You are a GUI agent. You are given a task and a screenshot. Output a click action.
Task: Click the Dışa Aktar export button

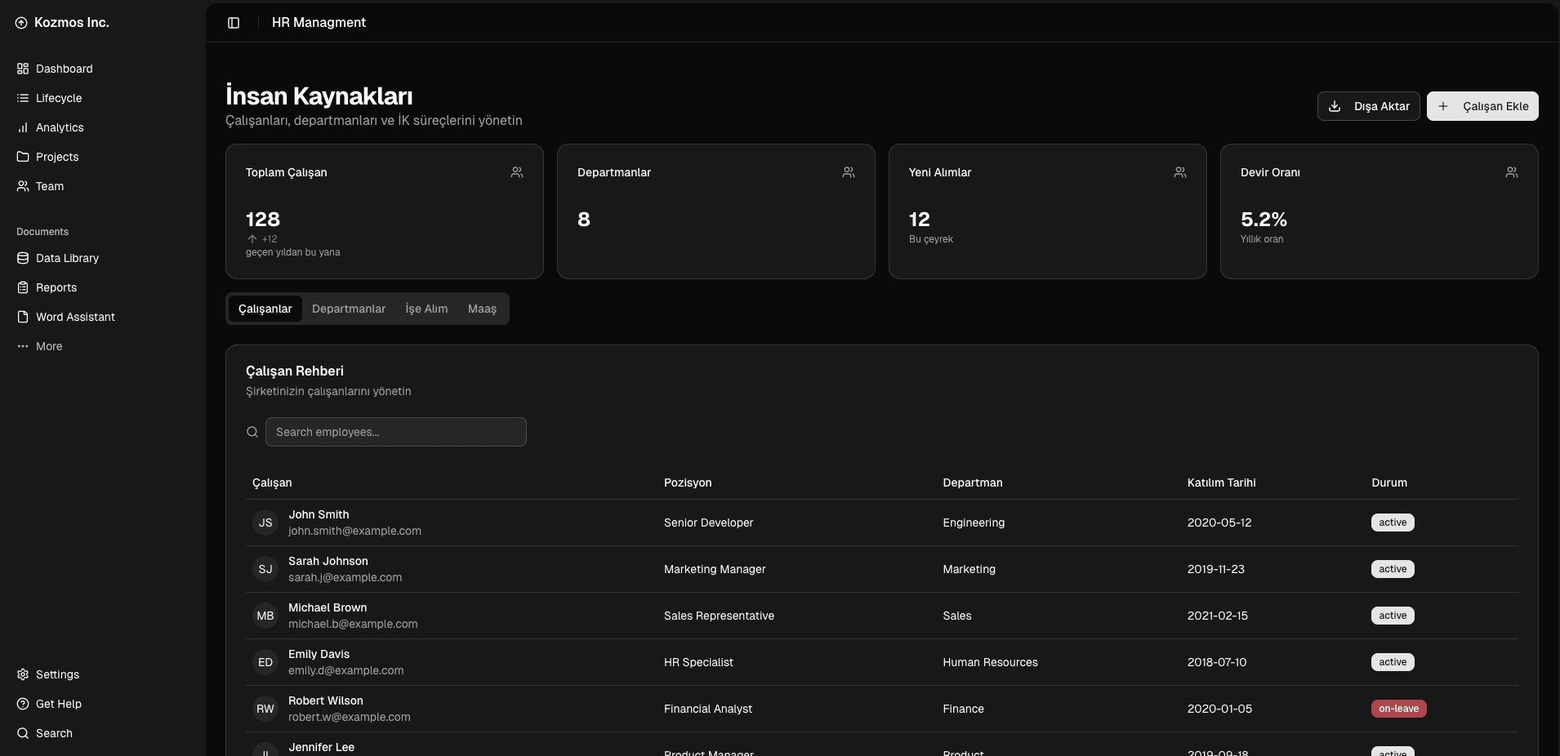coord(1369,106)
